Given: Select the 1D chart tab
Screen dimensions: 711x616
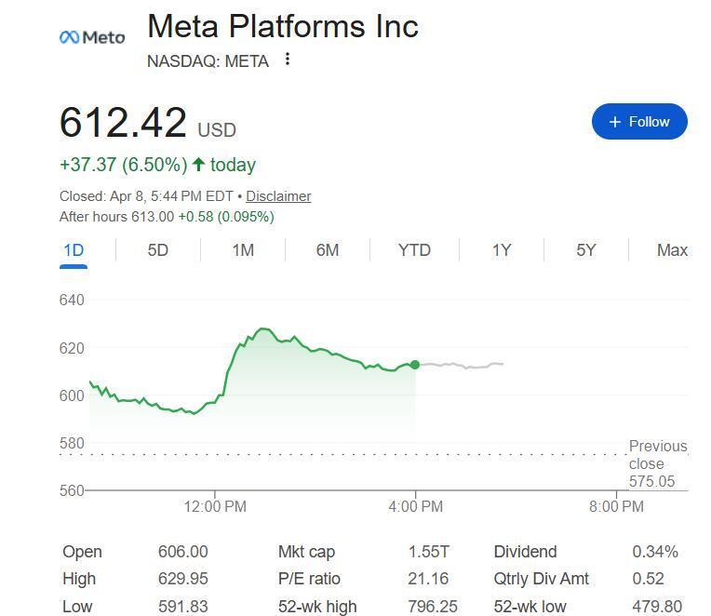Looking at the screenshot, I should 74,249.
